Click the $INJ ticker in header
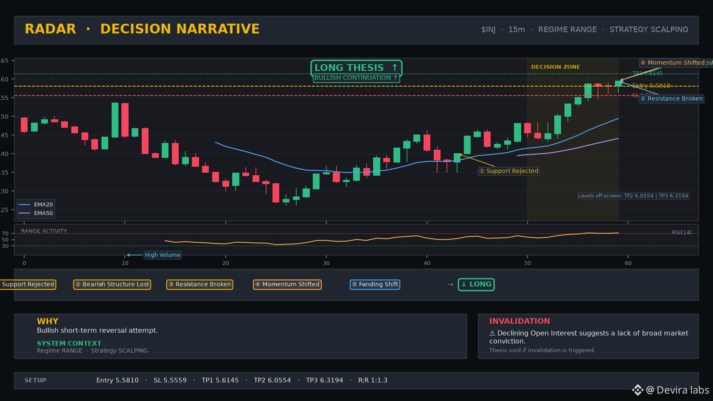 [488, 30]
